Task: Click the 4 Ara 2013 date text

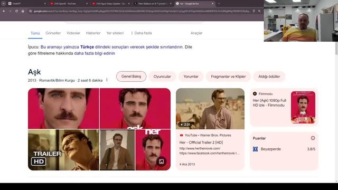Action: tap(187, 164)
